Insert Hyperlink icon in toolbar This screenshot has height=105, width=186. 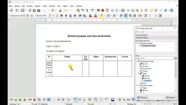[x=128, y=10]
